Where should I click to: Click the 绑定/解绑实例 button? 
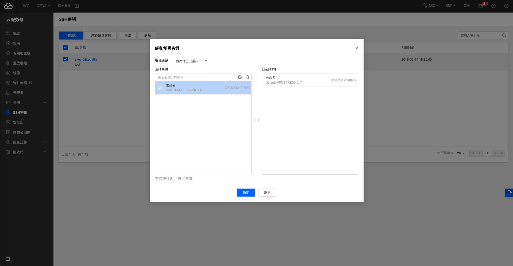point(101,36)
